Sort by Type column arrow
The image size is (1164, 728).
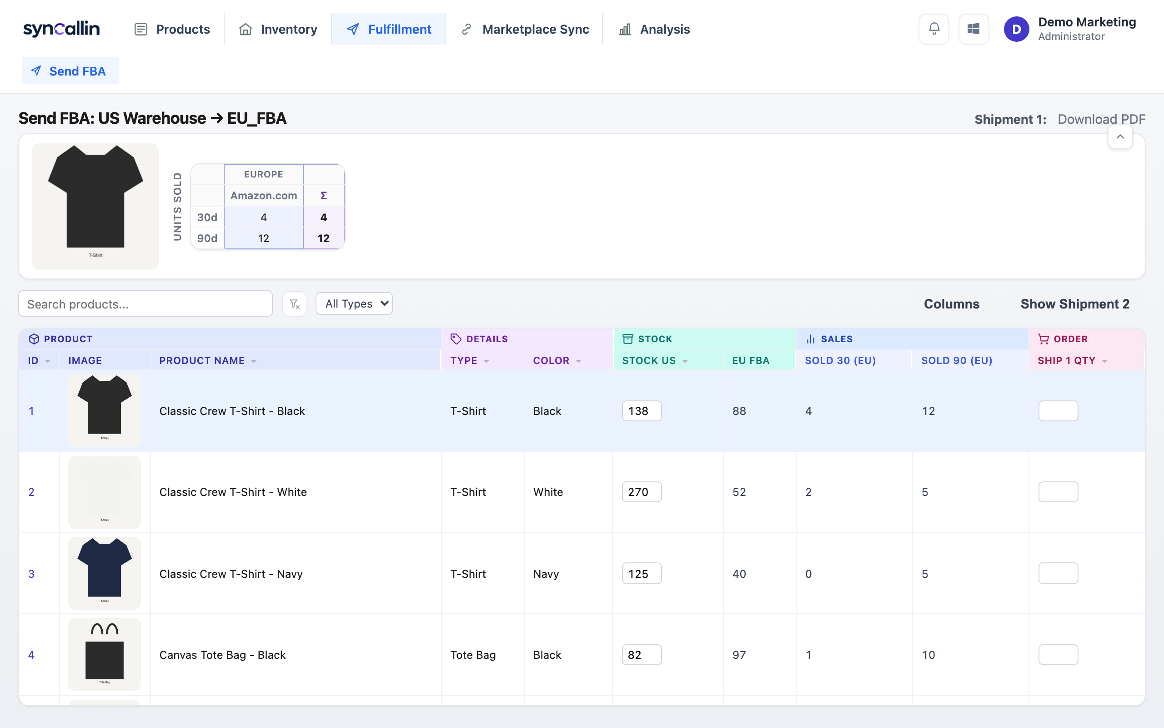[x=486, y=361]
